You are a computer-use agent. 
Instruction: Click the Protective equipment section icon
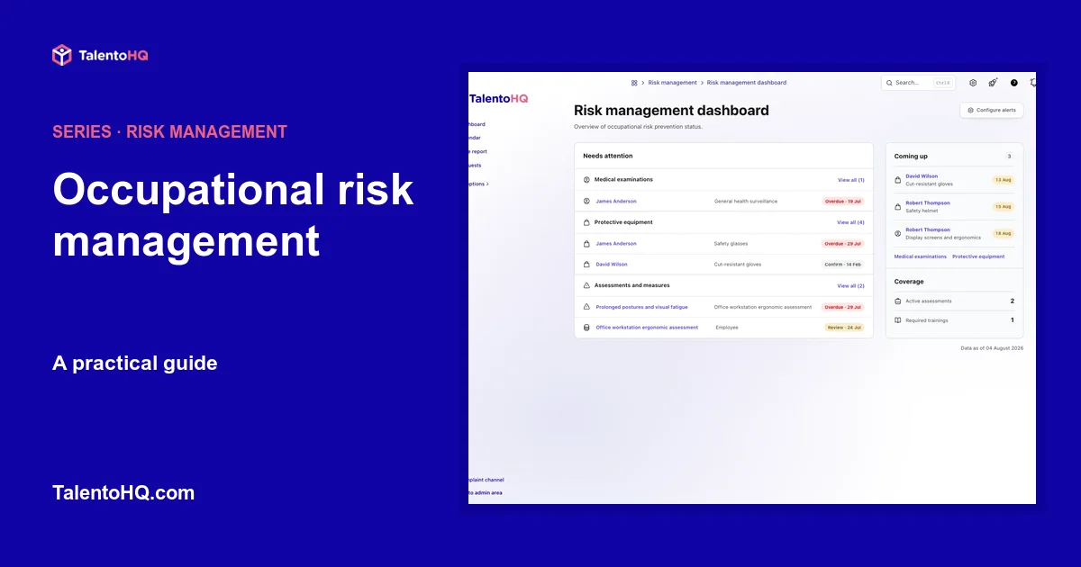coord(586,222)
